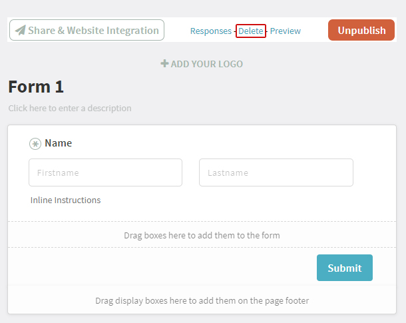Focus the Firstname input box
The image size is (406, 323).
105,172
